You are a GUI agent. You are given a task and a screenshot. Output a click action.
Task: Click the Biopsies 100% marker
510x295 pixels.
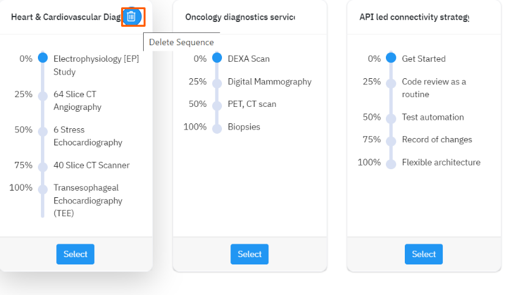point(216,128)
